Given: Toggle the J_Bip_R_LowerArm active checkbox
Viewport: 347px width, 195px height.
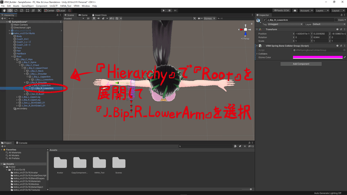Looking at the screenshot, I should click(265, 20).
